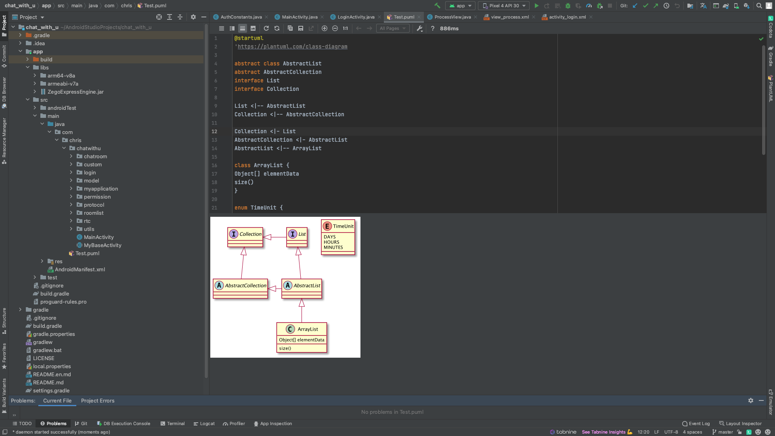Collapse the libs folder
Screen dimensions: 775x436
27,67
